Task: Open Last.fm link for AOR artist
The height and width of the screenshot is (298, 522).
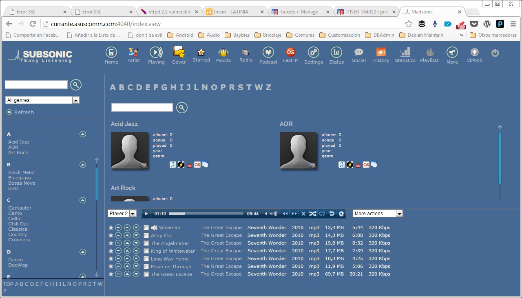Action: [x=366, y=165]
